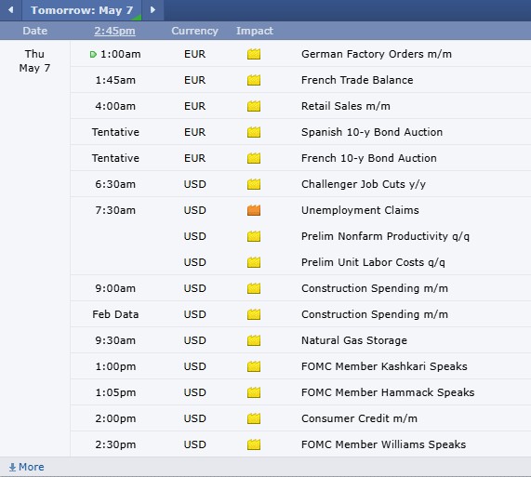This screenshot has height=477, width=531.
Task: Go to next day with right arrow
Action: [153, 10]
